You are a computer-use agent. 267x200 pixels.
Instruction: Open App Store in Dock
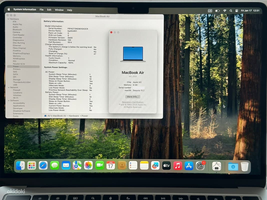[189, 165]
